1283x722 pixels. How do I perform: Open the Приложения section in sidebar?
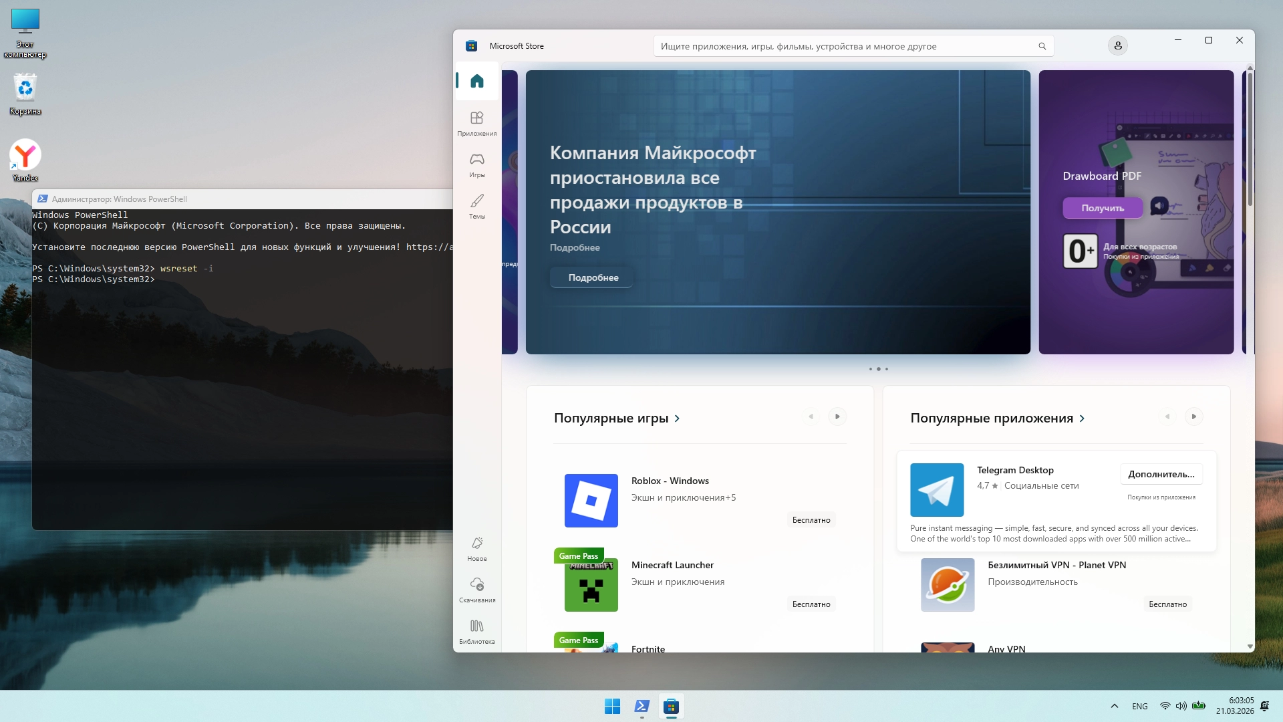coord(476,124)
